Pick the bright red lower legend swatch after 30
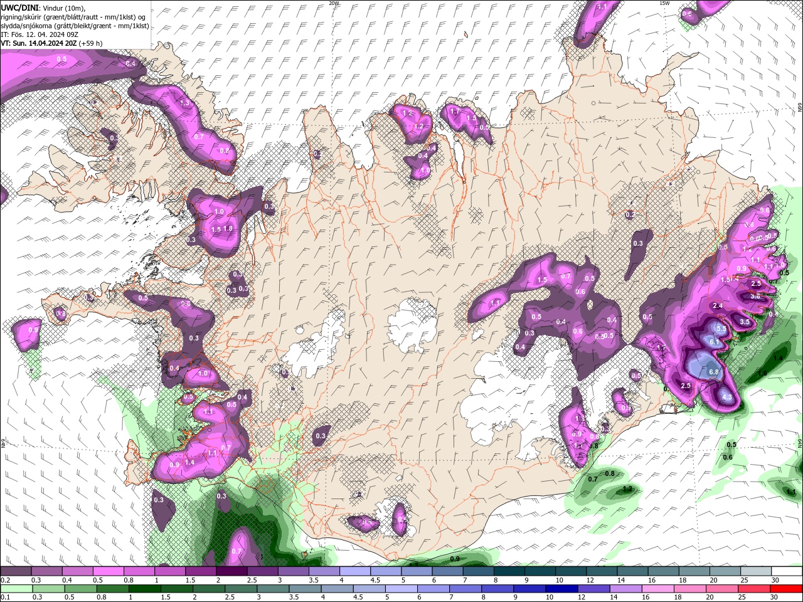Screen dimensions: 803x602 click(x=786, y=588)
